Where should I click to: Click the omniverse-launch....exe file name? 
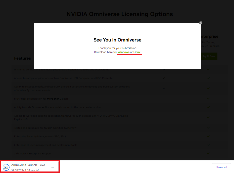pyautogui.click(x=28, y=165)
